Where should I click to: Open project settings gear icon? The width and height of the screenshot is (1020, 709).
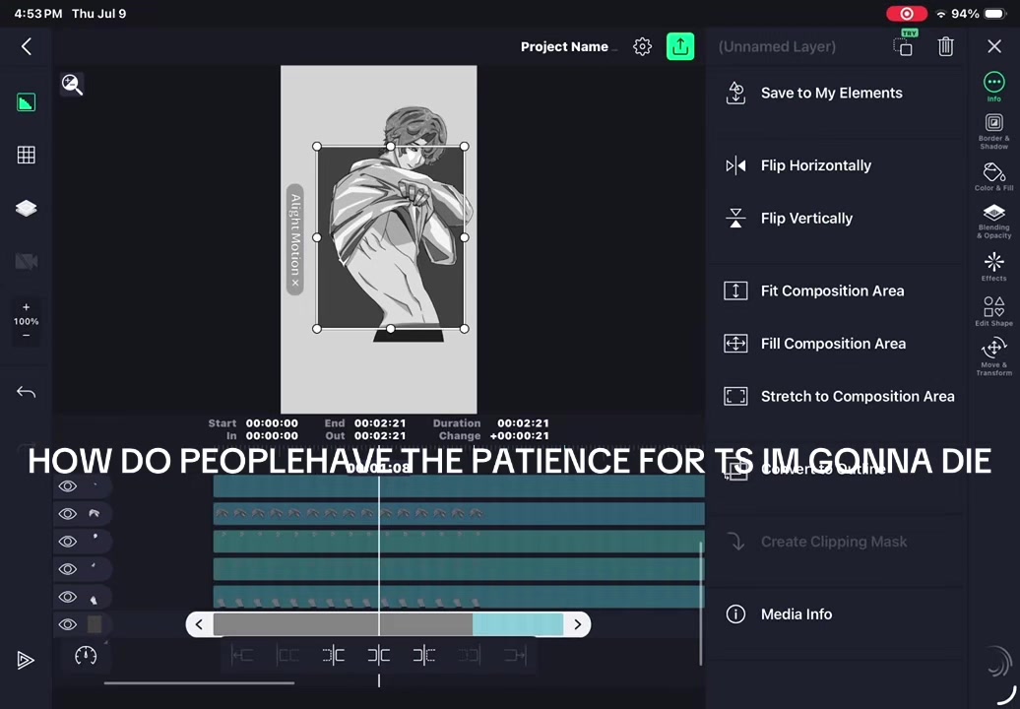(642, 46)
